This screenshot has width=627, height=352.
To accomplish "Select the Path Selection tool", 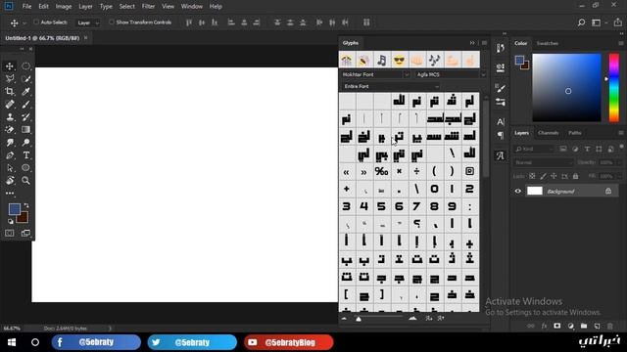I will click(x=10, y=168).
